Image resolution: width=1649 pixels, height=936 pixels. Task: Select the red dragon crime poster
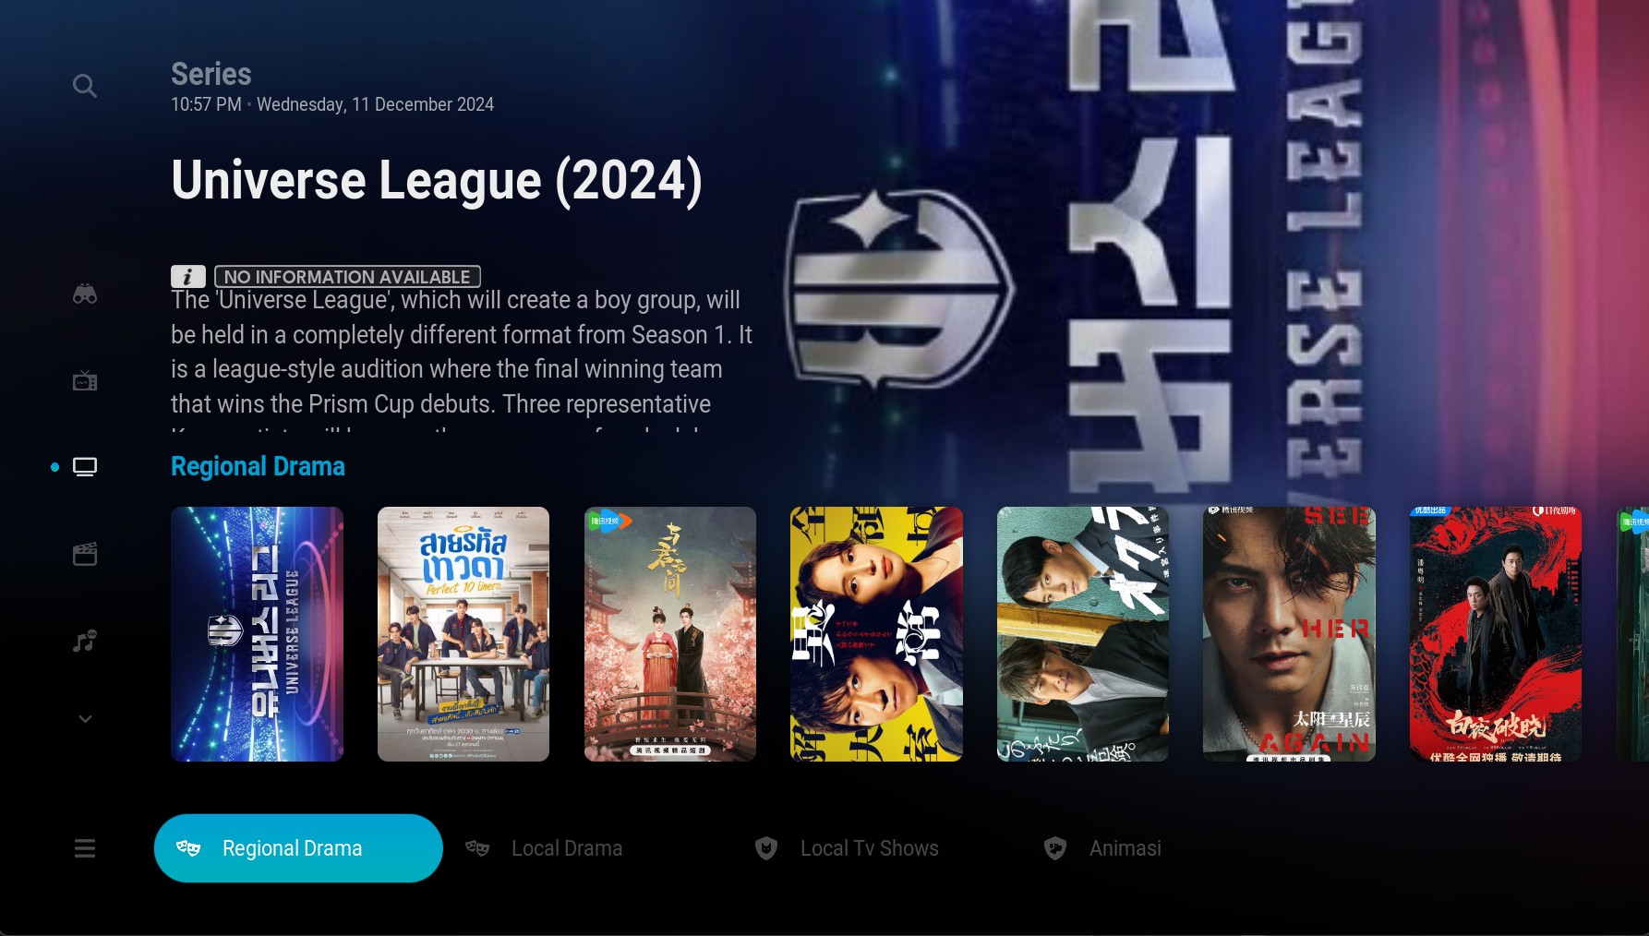1496,634
